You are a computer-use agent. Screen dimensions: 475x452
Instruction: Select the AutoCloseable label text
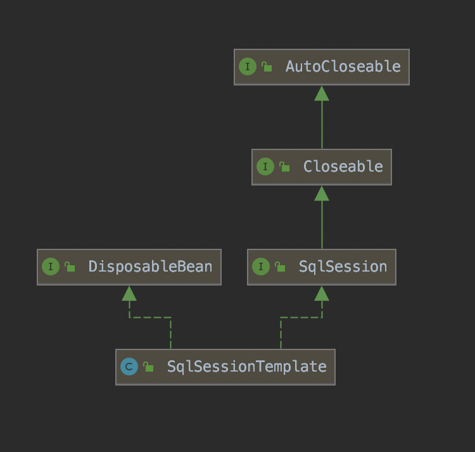click(343, 66)
